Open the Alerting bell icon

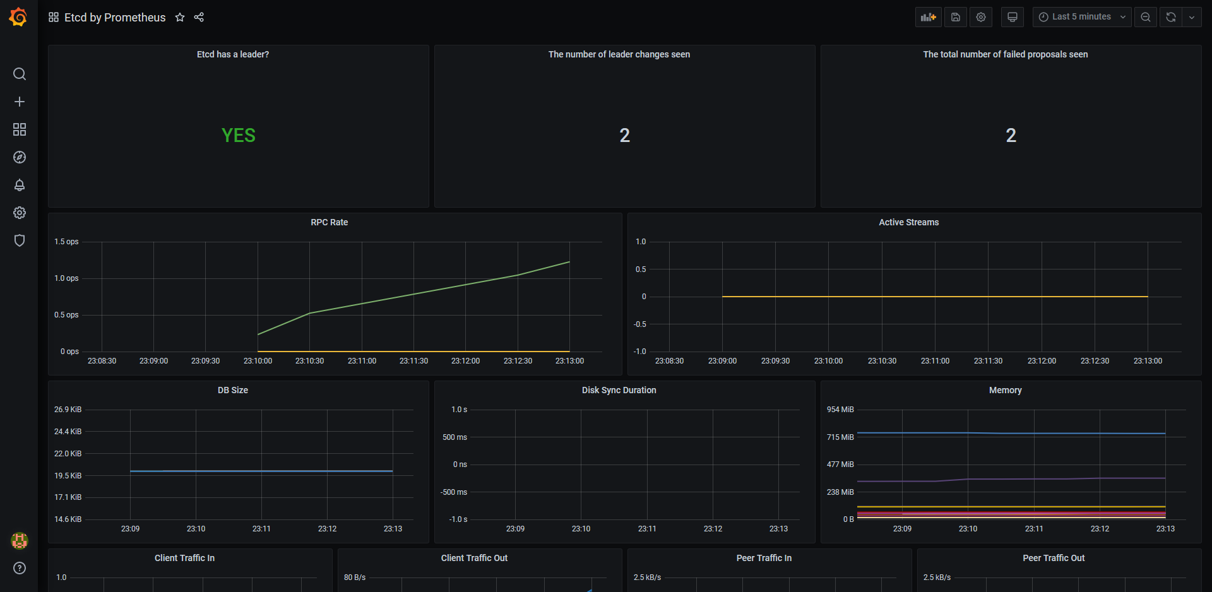click(x=20, y=185)
